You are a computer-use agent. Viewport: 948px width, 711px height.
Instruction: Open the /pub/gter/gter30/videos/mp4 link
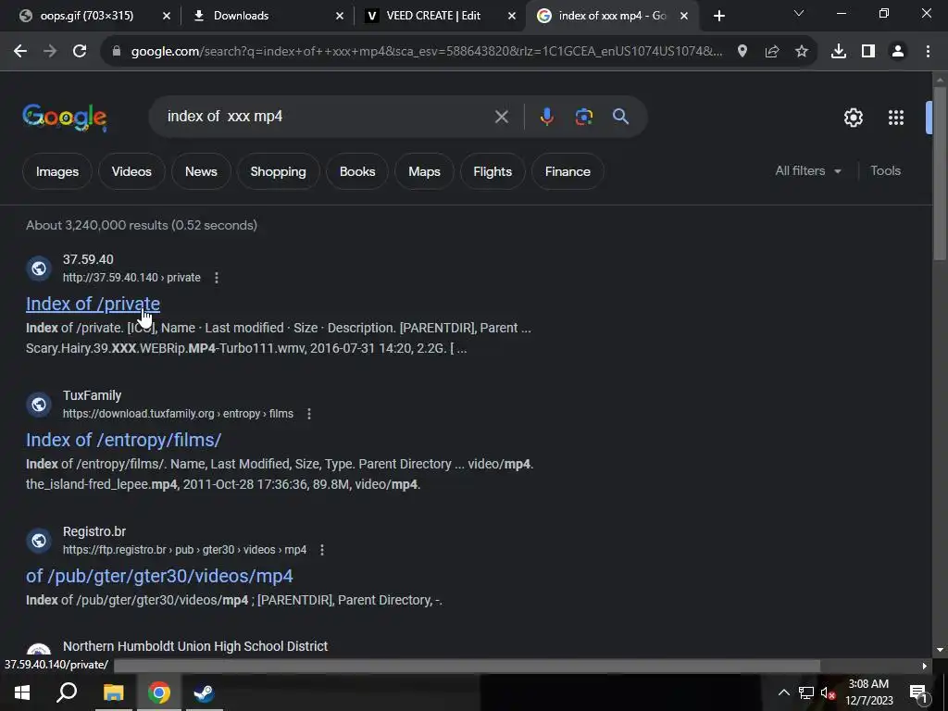pos(159,576)
